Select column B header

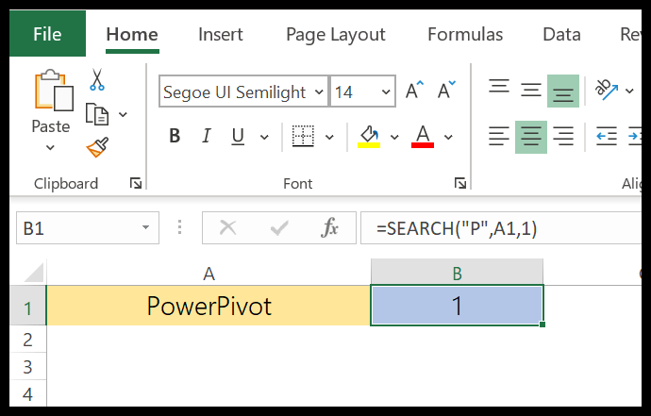pos(457,274)
